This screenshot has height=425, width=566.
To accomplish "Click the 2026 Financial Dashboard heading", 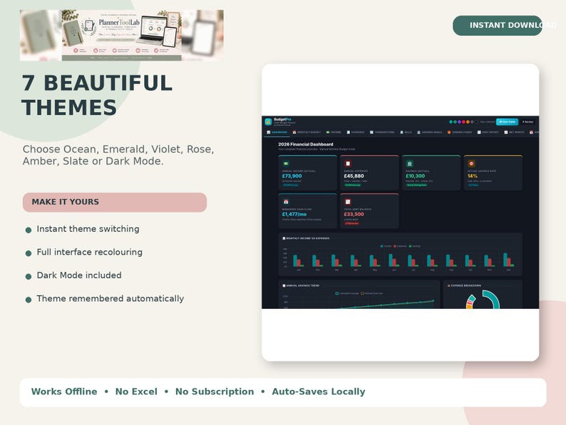I will click(305, 144).
